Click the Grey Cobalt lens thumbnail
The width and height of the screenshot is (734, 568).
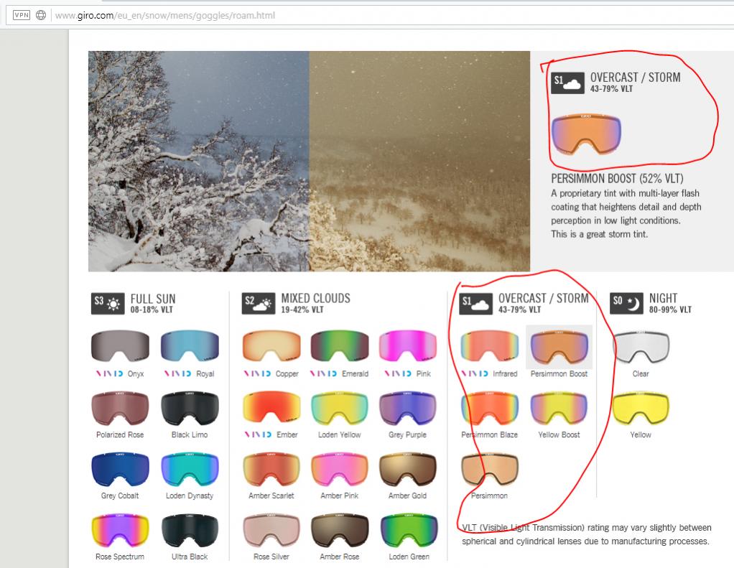[120, 468]
